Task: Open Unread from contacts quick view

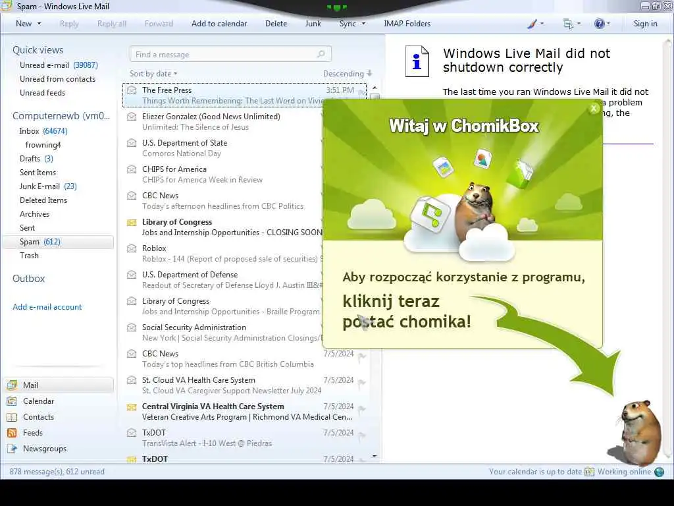Action: pos(57,79)
